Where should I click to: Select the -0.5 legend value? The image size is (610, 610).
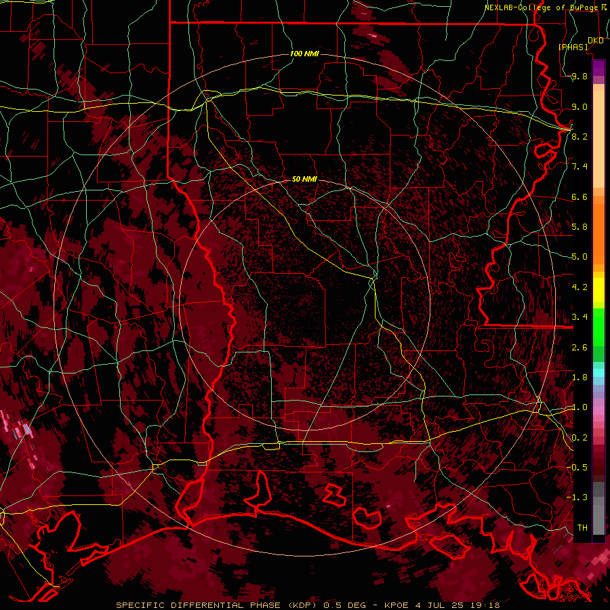[577, 468]
